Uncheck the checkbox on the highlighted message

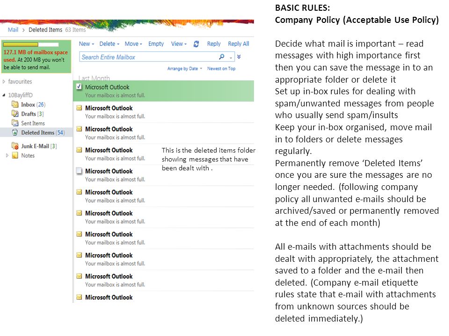(x=79, y=87)
